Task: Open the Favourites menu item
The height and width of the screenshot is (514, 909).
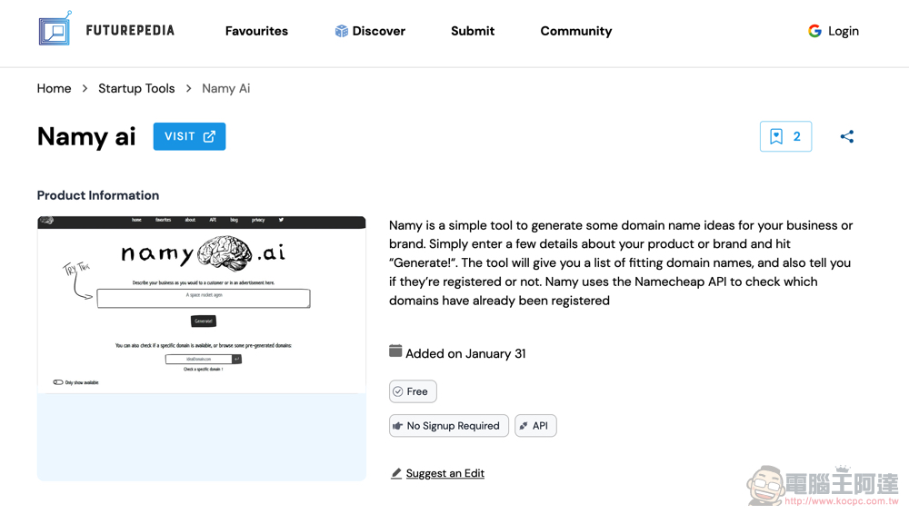Action: 257,31
